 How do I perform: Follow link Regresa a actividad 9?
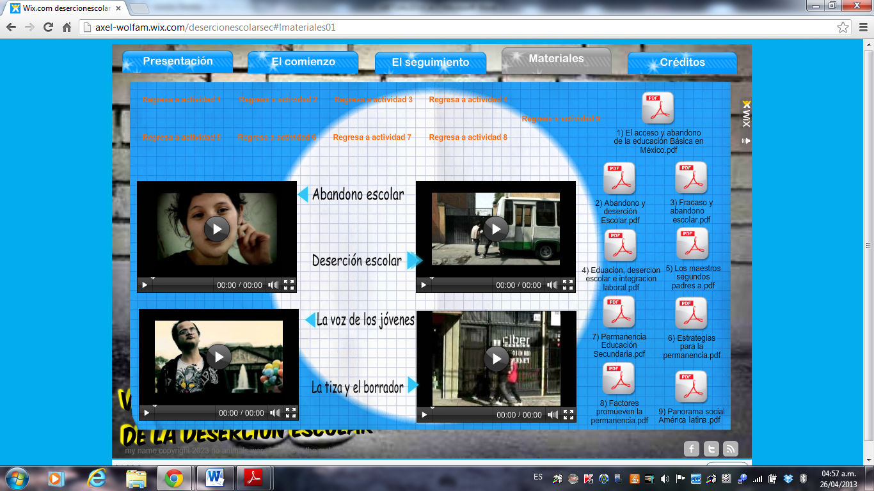pyautogui.click(x=561, y=119)
